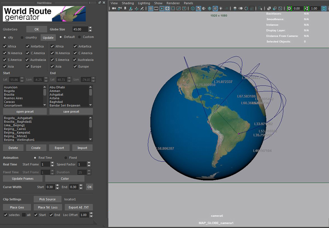Toggle the textured checker display icon

215,8
